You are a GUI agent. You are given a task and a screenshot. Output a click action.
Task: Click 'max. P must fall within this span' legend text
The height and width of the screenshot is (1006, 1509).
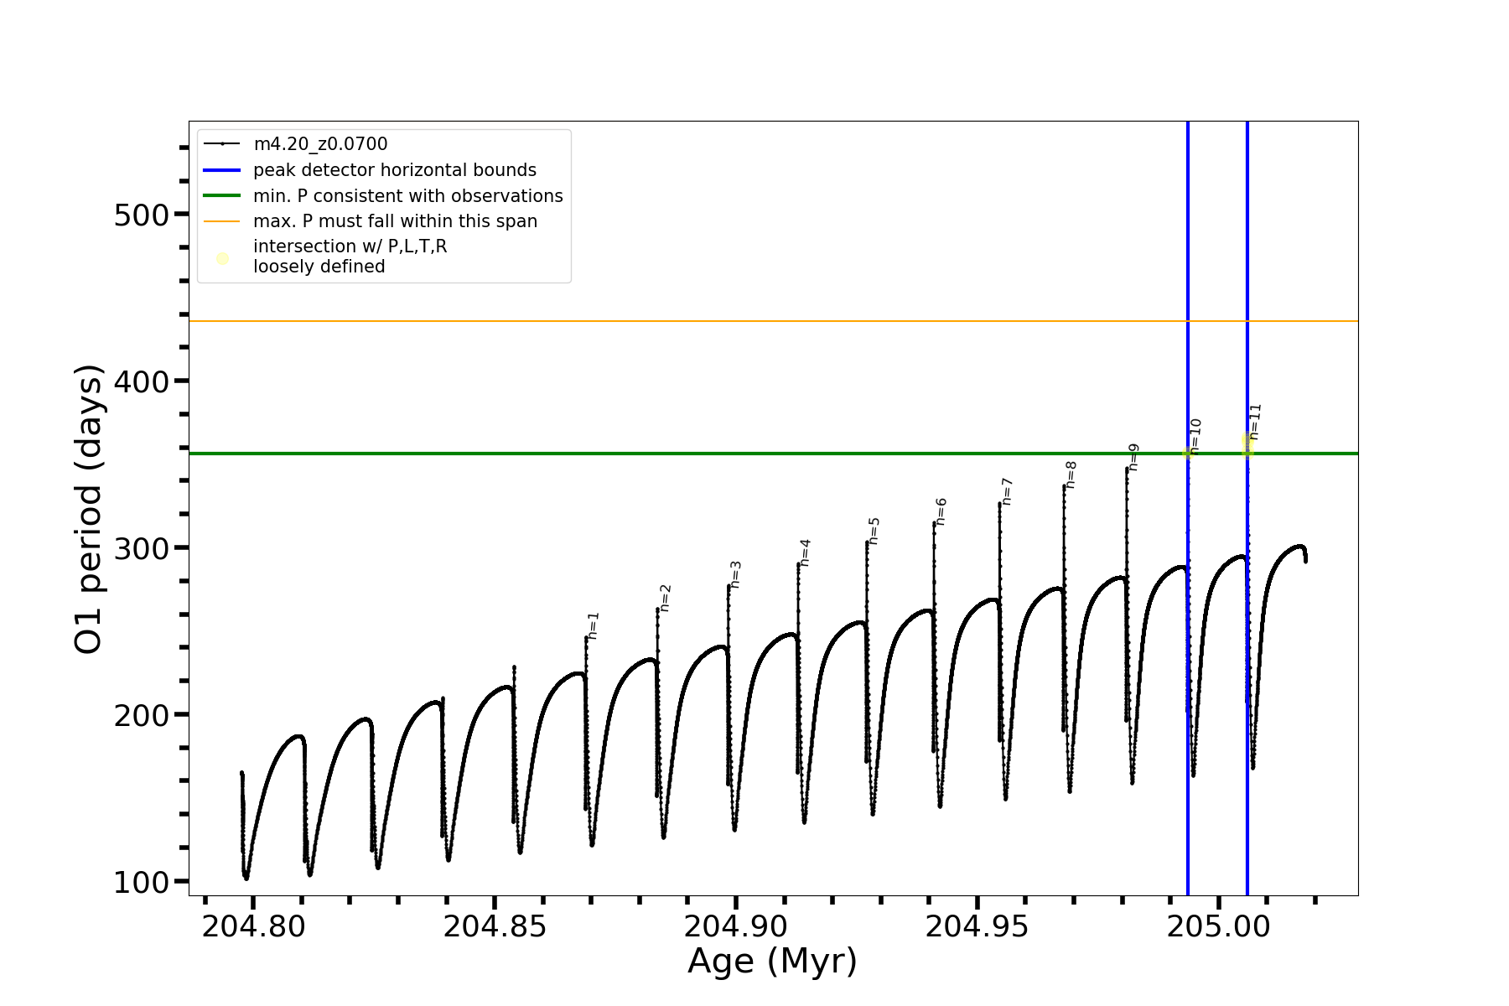tap(395, 221)
